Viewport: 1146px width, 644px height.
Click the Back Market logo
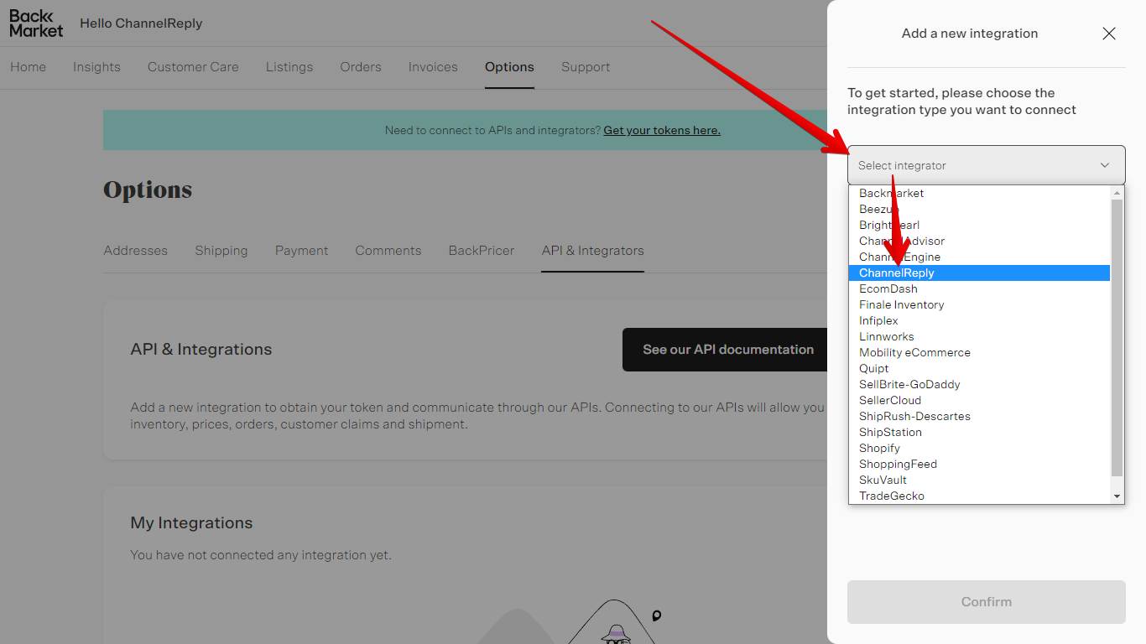tap(36, 23)
